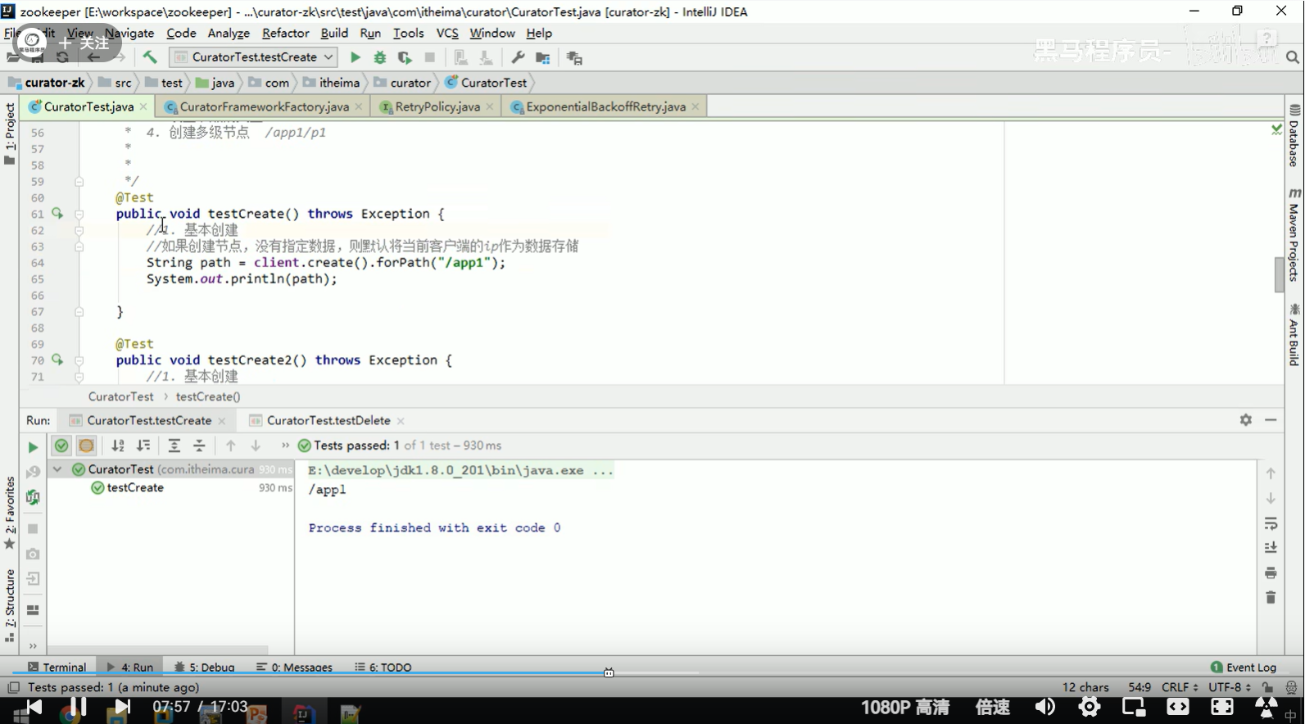Toggle the read-only lock in the status bar
The width and height of the screenshot is (1305, 724).
(x=1267, y=687)
